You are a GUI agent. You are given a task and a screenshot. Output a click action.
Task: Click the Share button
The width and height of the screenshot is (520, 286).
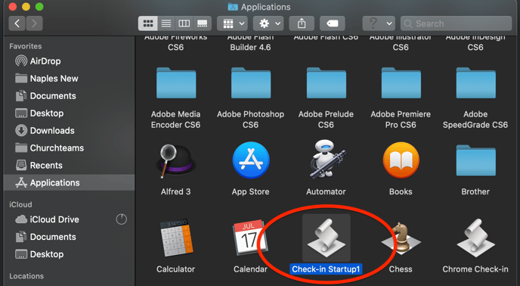[x=302, y=23]
